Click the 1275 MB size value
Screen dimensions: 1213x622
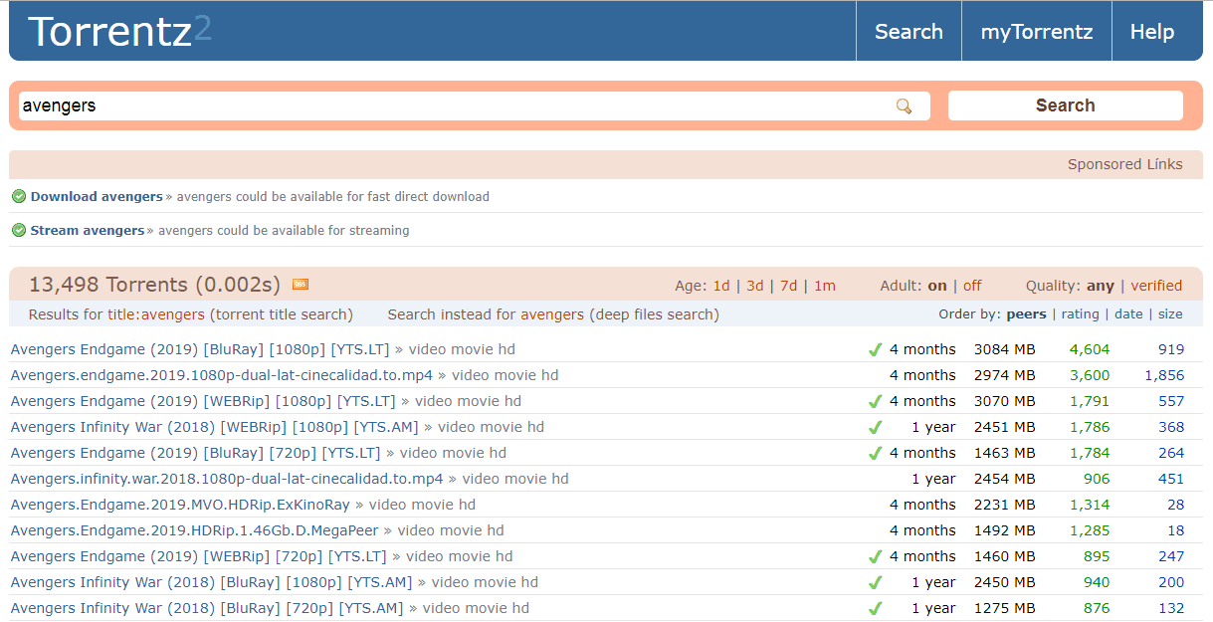tap(1004, 608)
